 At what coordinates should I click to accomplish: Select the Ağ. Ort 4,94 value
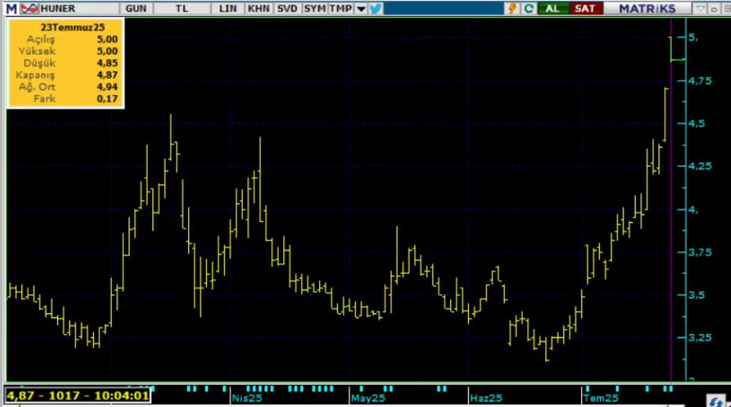(x=107, y=87)
